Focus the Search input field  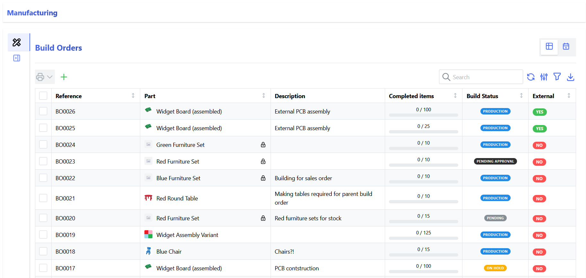point(485,77)
